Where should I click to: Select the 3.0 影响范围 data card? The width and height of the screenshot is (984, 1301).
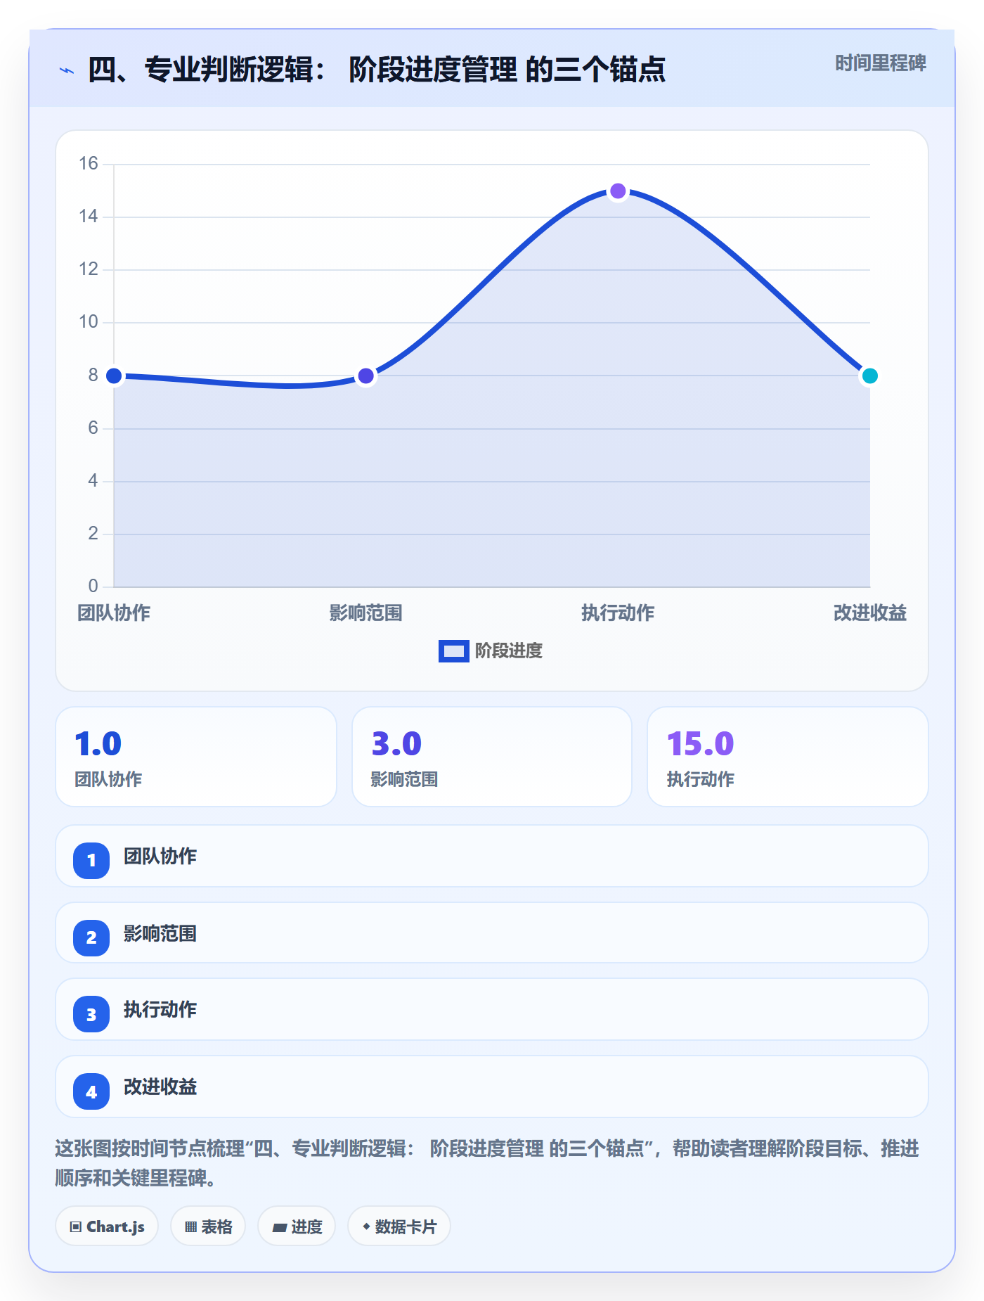click(x=492, y=757)
